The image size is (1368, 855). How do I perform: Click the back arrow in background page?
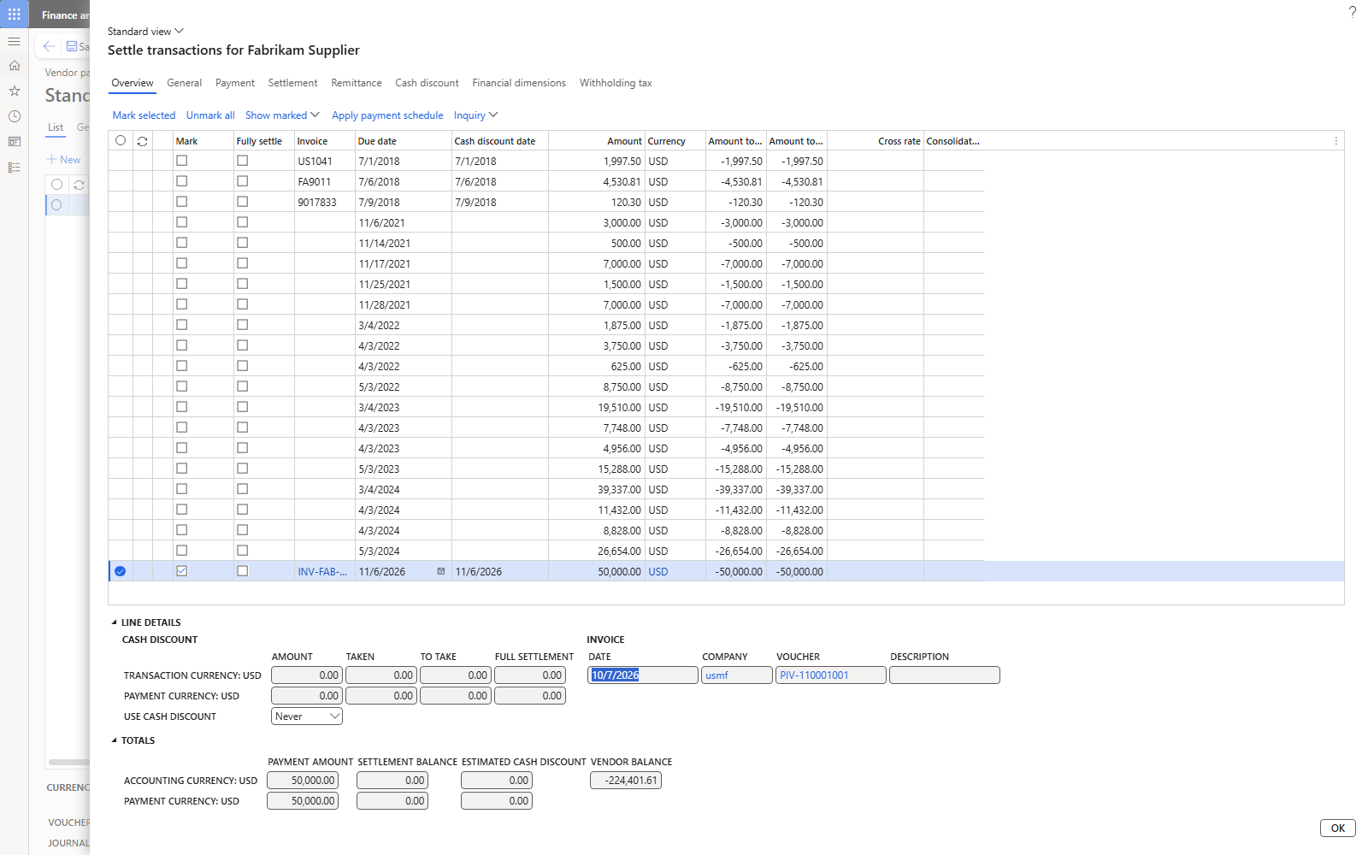tap(49, 46)
